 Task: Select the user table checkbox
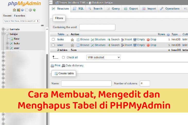[53, 45]
